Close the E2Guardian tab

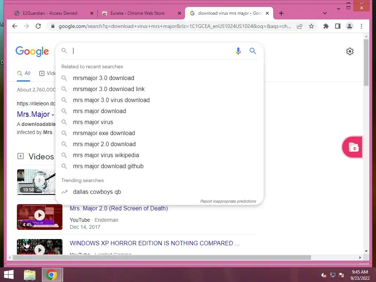91,14
